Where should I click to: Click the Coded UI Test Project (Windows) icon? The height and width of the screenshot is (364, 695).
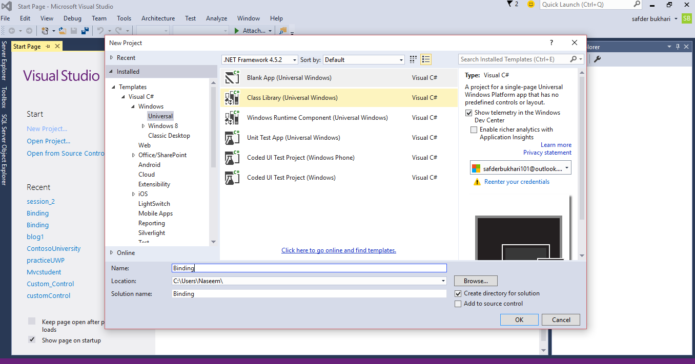[x=232, y=178]
